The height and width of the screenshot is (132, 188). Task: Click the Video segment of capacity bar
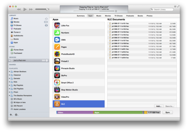tap(75, 112)
